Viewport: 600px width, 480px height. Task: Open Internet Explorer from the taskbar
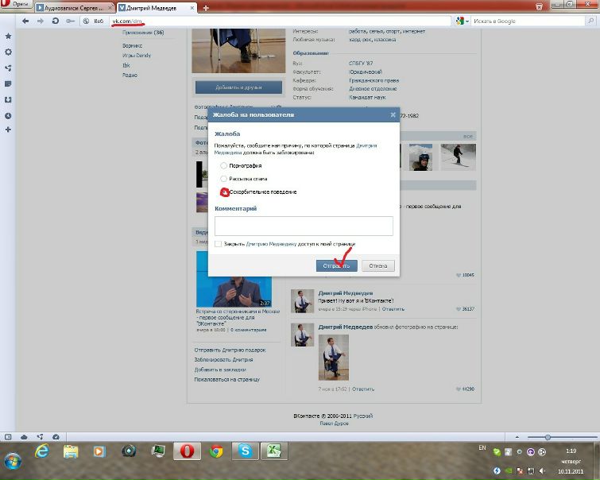coord(41,451)
